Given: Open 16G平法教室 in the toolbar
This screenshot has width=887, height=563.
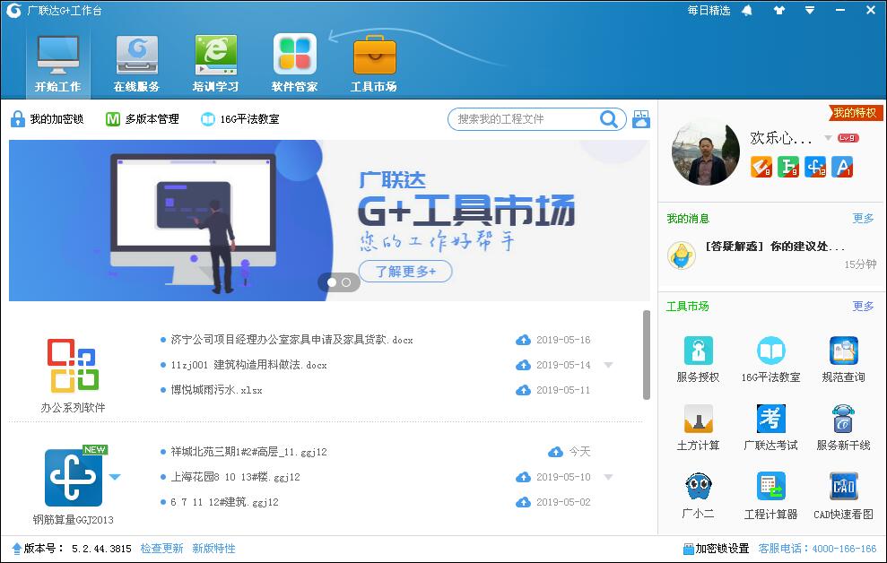Looking at the screenshot, I should click(x=239, y=118).
